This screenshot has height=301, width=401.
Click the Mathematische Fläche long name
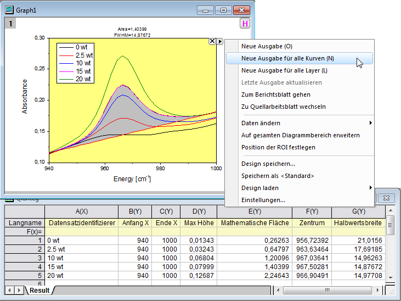click(x=255, y=223)
